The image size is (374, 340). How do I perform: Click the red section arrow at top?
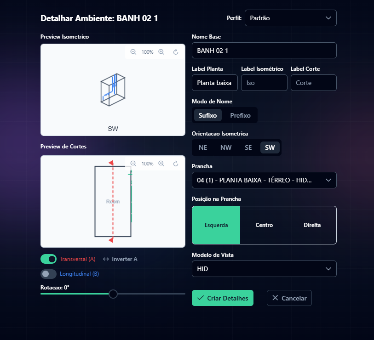(x=111, y=163)
